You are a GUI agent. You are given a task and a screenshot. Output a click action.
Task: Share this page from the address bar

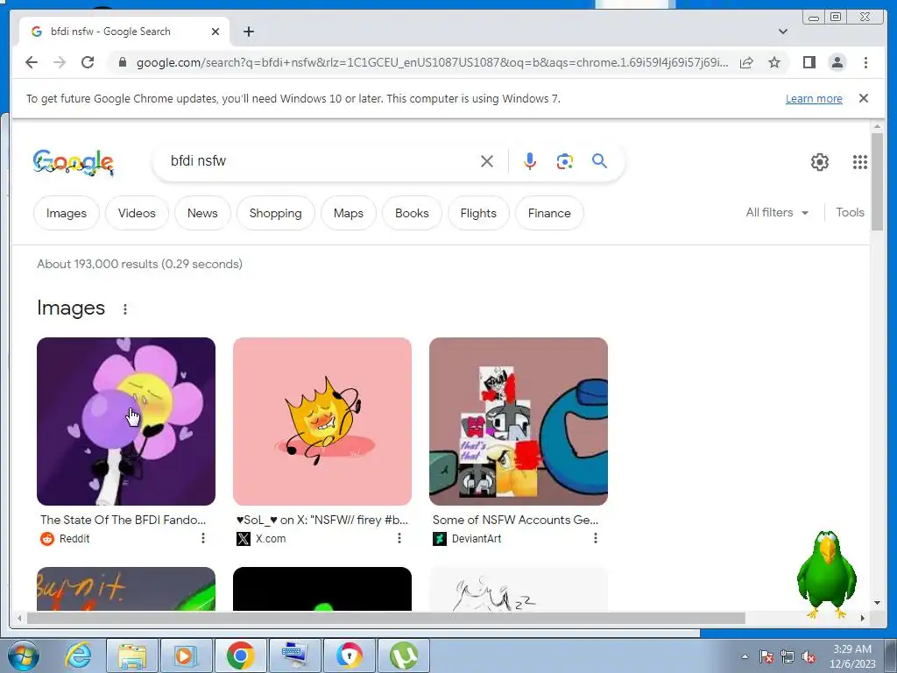click(x=746, y=62)
